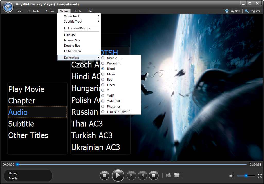Click the Register key icon
The height and width of the screenshot is (184, 264).
(x=247, y=11)
